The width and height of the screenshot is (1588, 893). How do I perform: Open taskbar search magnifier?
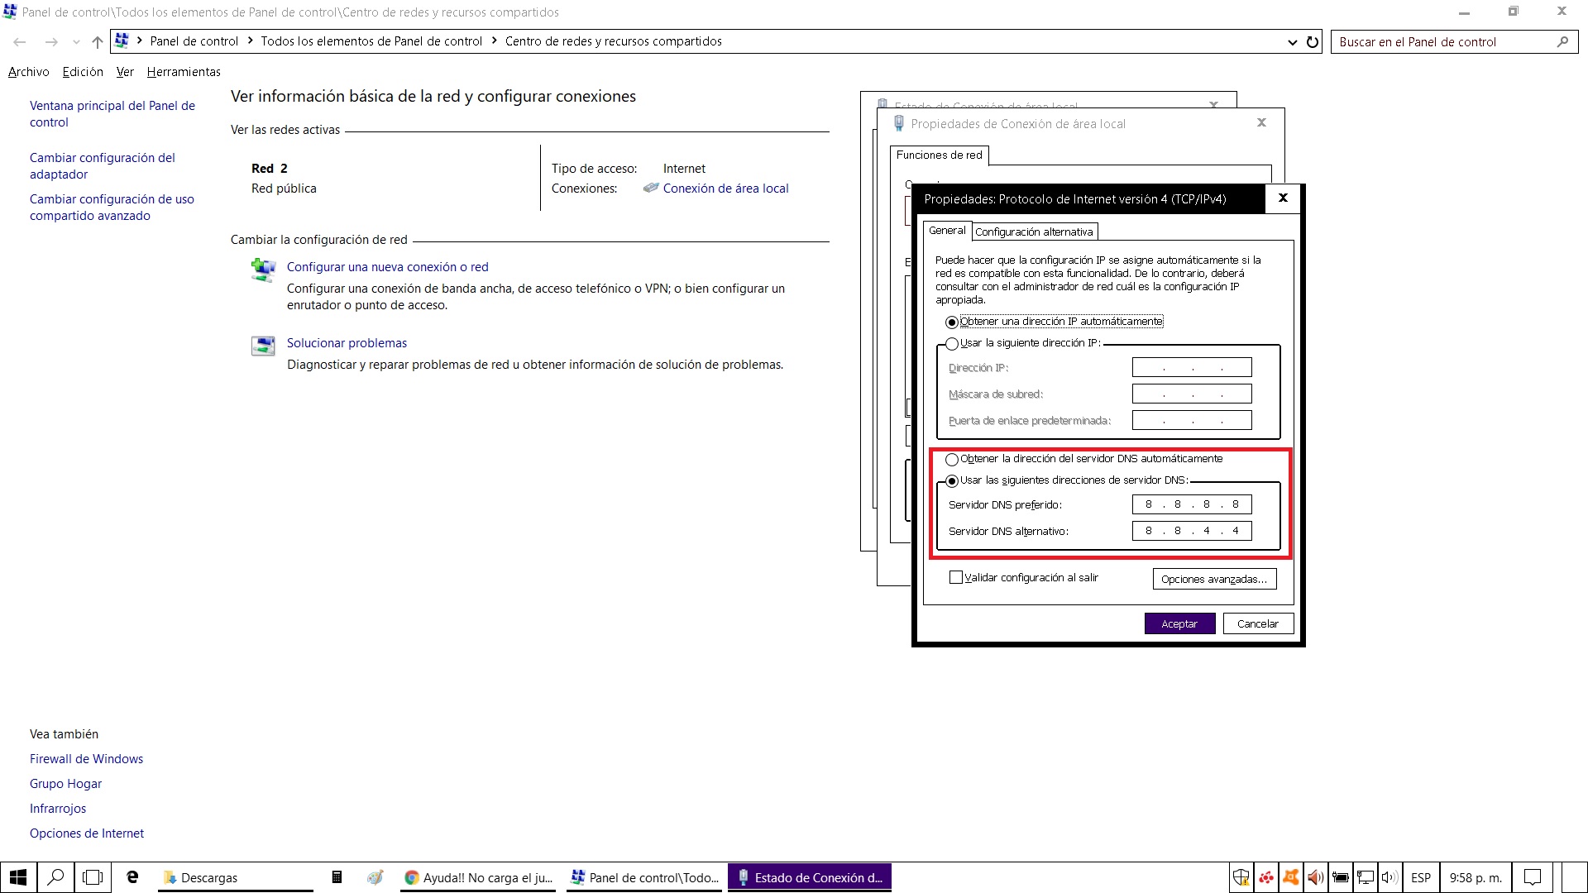coord(55,877)
